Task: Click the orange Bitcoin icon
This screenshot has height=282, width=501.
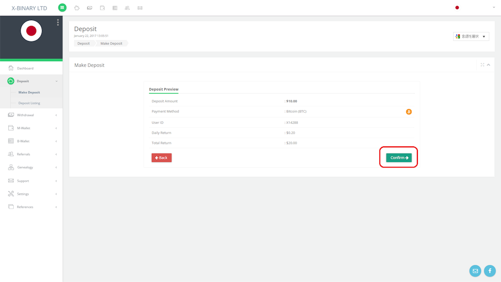Action: [x=409, y=112]
